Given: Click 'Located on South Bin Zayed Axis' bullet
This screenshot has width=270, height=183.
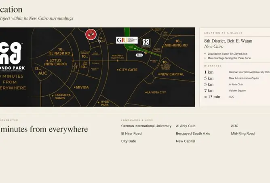Looking at the screenshot, I should coord(228,54).
